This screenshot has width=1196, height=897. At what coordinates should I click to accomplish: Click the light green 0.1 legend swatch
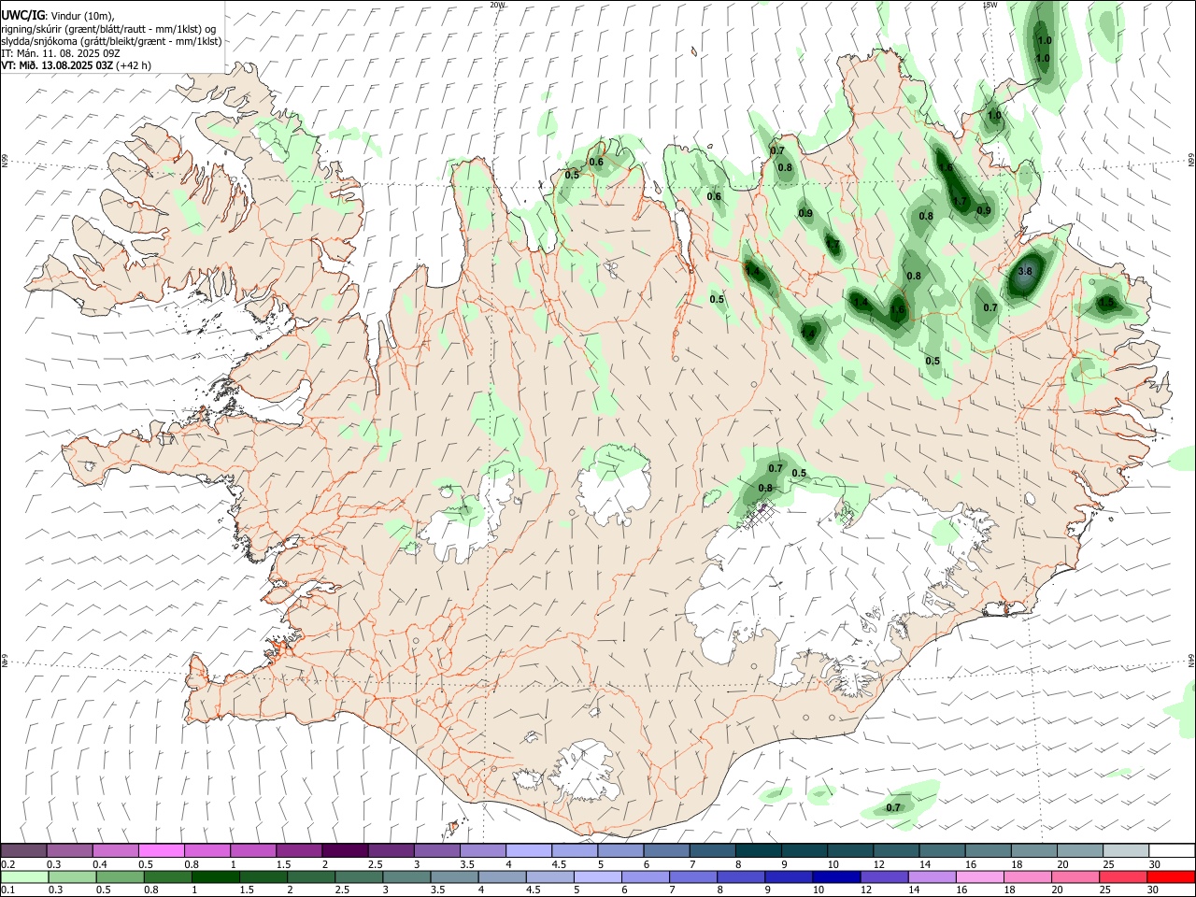point(25,876)
